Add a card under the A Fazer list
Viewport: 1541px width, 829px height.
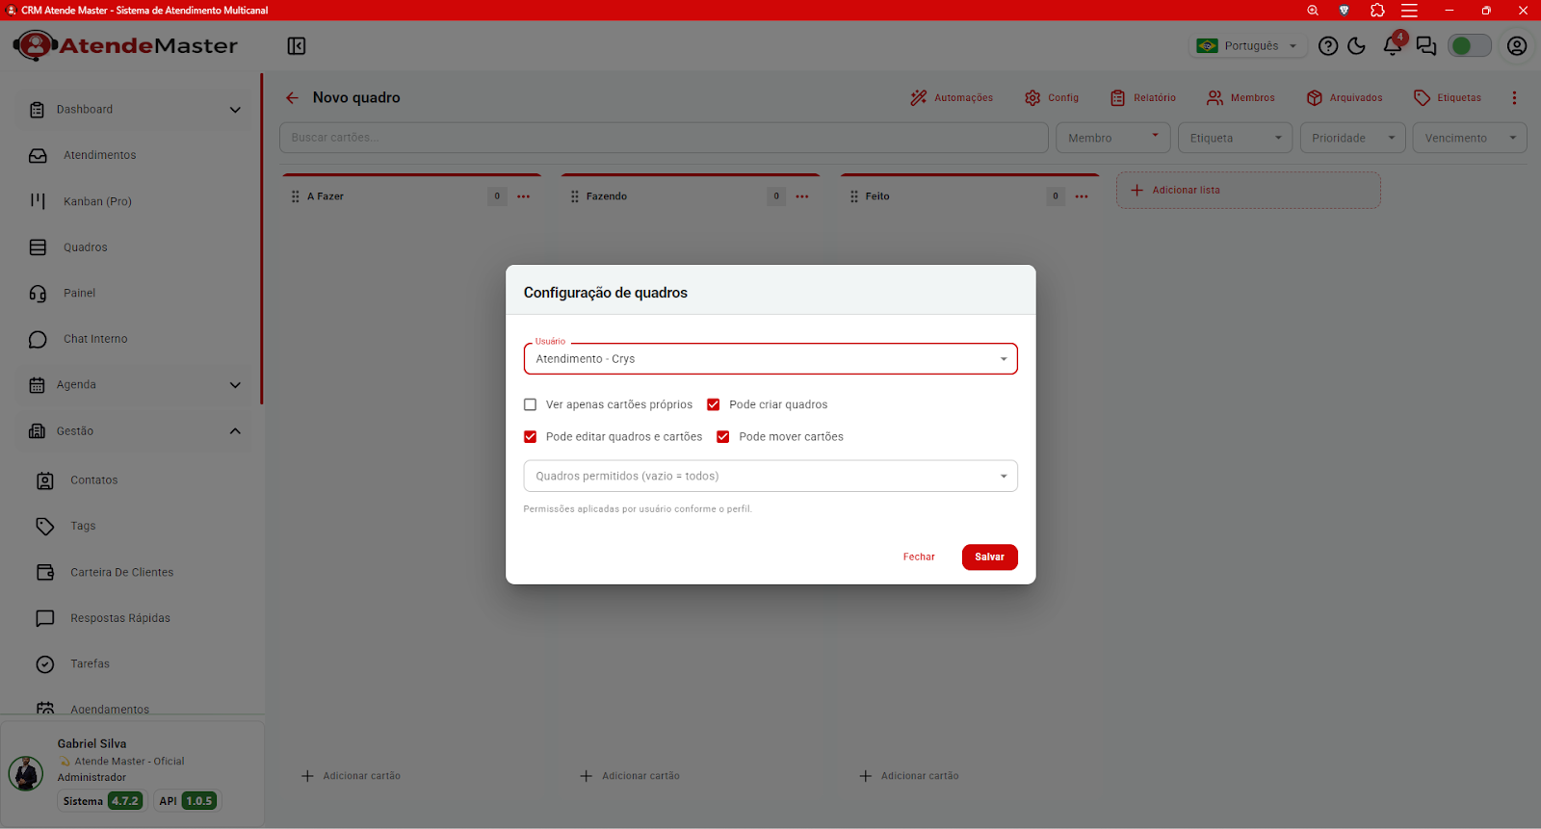point(352,776)
